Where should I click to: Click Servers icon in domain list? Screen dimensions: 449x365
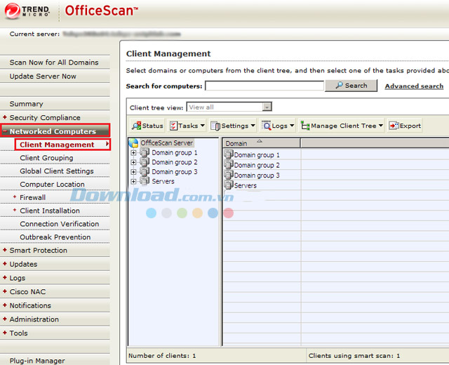point(229,185)
